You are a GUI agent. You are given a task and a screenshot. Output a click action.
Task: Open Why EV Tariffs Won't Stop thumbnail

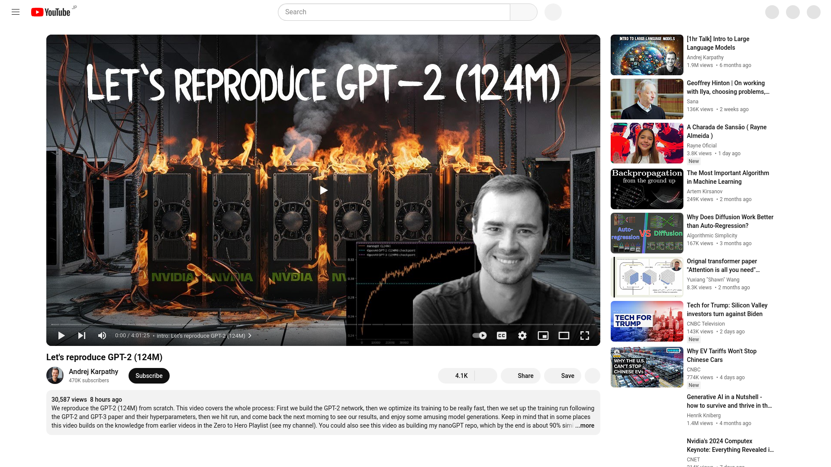point(647,367)
